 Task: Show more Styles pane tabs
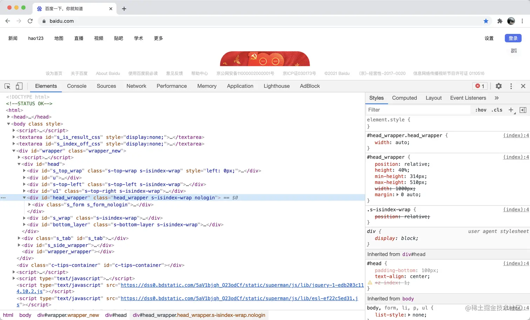tap(496, 98)
